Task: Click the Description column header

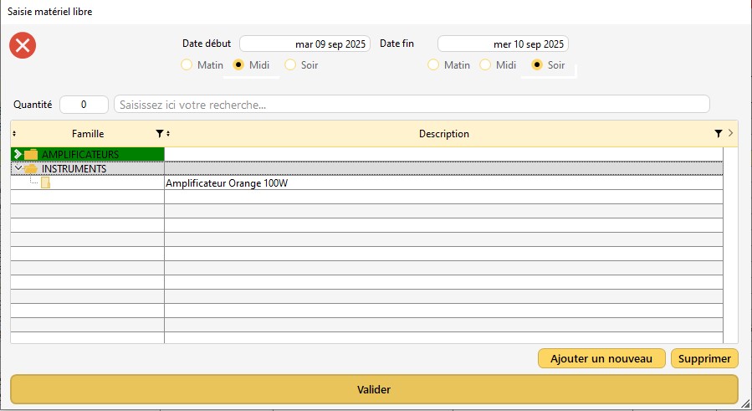Action: click(x=443, y=134)
